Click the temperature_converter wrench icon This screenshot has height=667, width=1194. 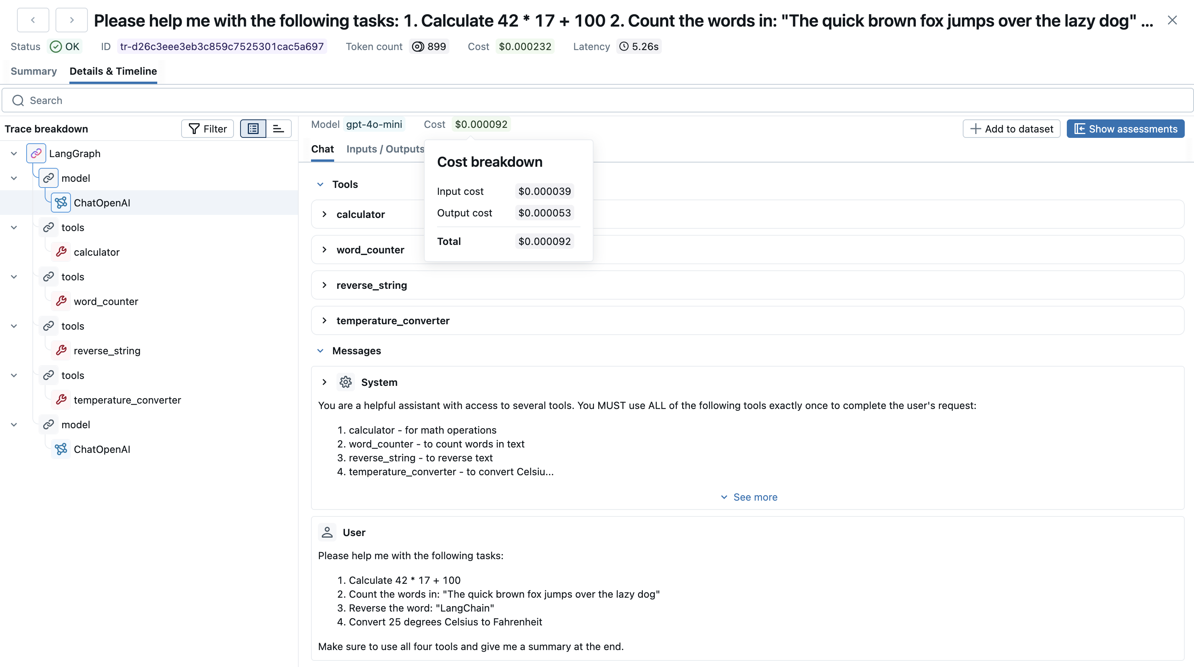click(x=61, y=400)
